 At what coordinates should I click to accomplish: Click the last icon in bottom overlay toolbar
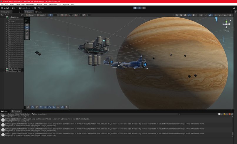[66, 107]
